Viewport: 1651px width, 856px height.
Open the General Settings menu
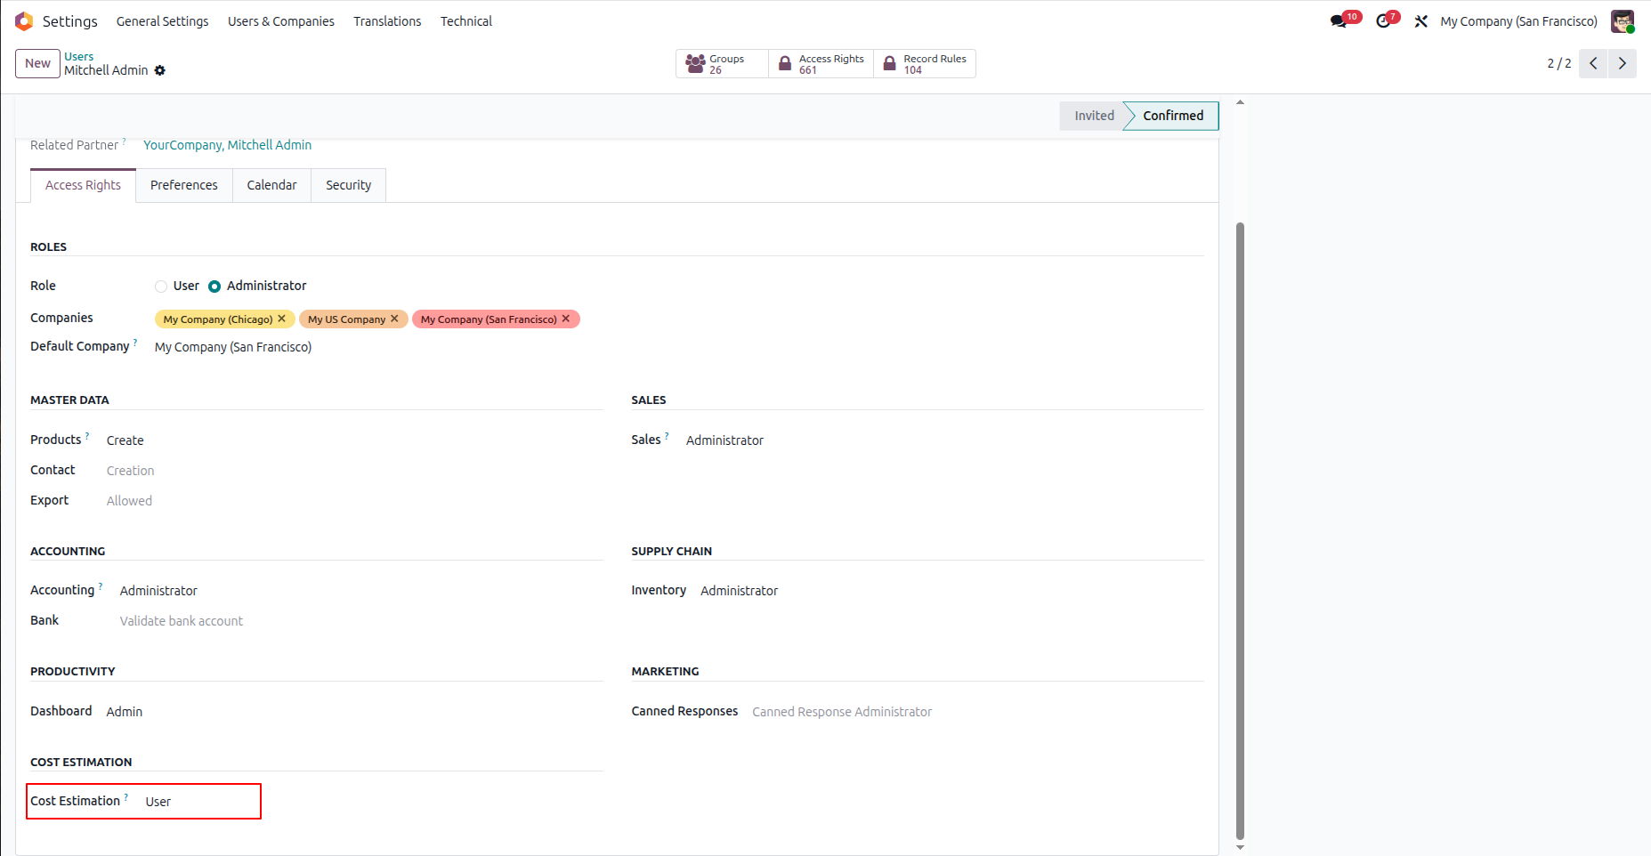(162, 21)
